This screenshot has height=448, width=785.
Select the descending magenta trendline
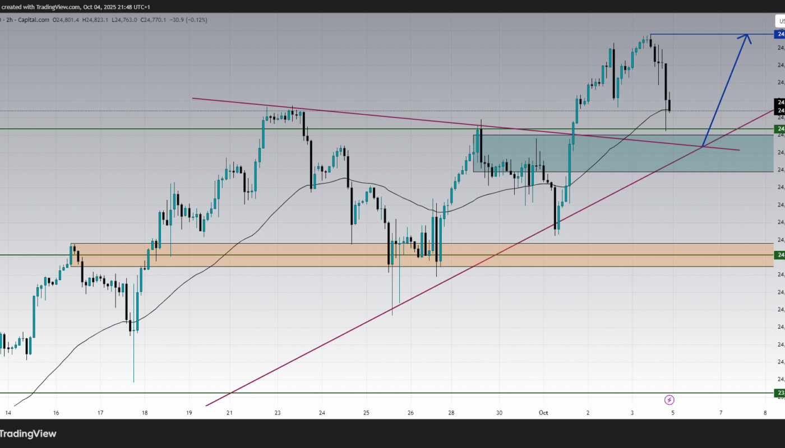[392, 116]
